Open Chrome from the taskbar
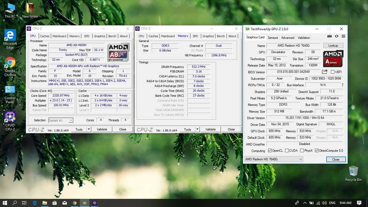The height and width of the screenshot is (207, 368). tap(75, 203)
